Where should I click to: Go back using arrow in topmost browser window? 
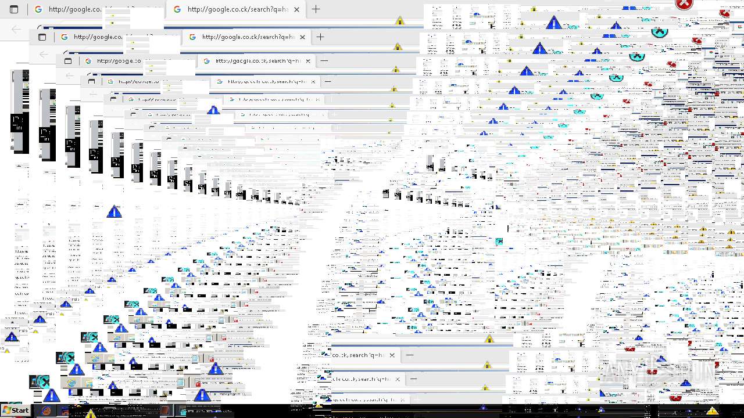pyautogui.click(x=16, y=28)
